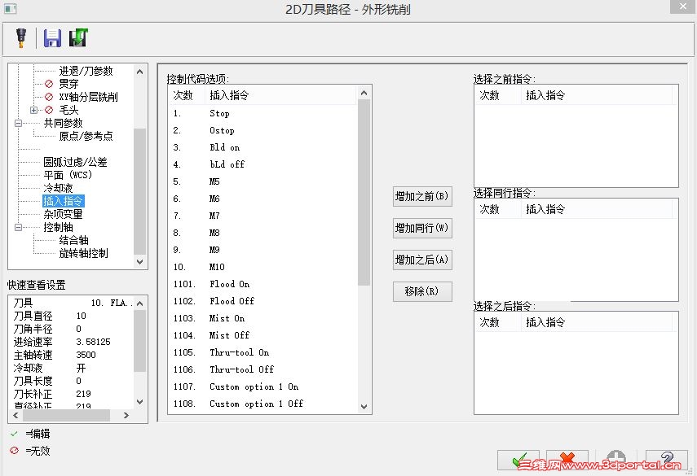Select Custom option 1 On row
The image size is (697, 476).
point(262,386)
